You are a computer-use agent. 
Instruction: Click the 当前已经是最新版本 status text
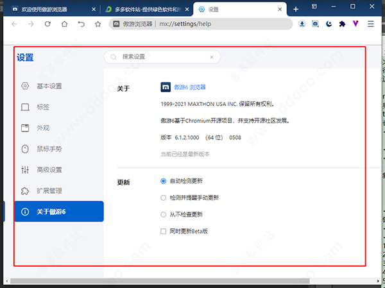(x=185, y=154)
